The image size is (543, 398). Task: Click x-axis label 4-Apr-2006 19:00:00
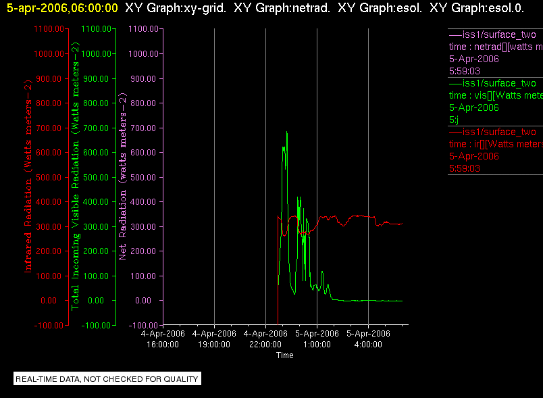tap(214, 339)
